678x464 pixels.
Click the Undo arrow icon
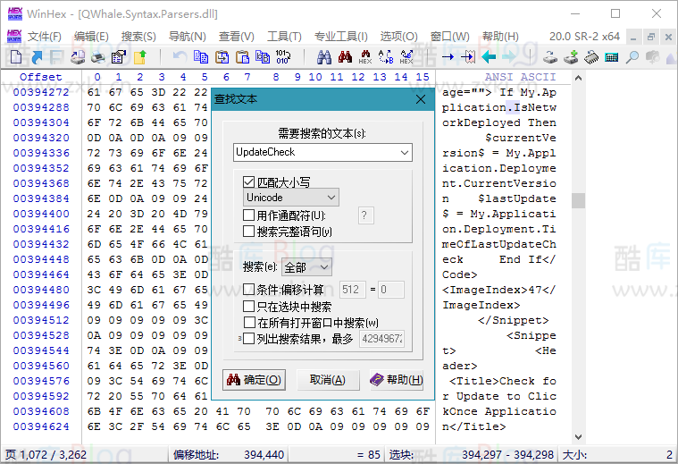click(180, 56)
